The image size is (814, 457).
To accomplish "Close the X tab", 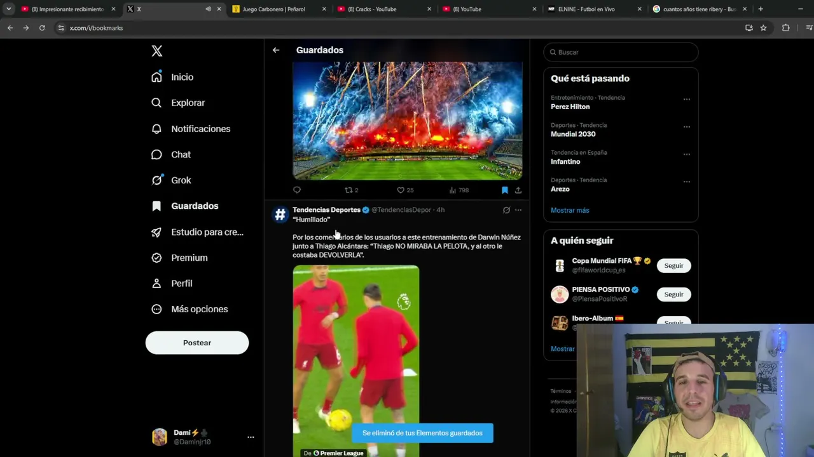I will click(x=219, y=9).
